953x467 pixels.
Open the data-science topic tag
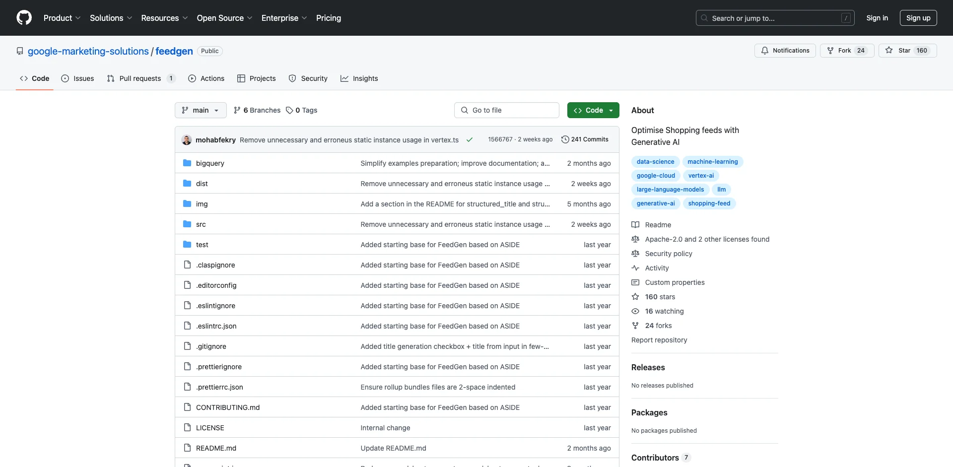[655, 162]
